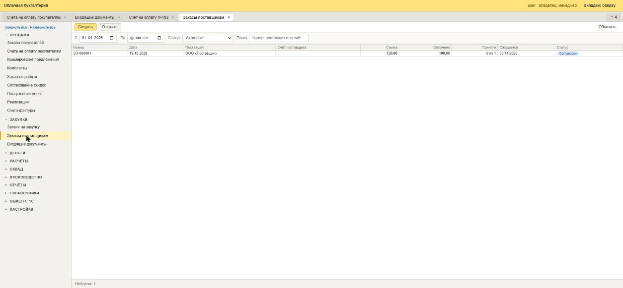Close the Входящие документы tab

(x=119, y=17)
